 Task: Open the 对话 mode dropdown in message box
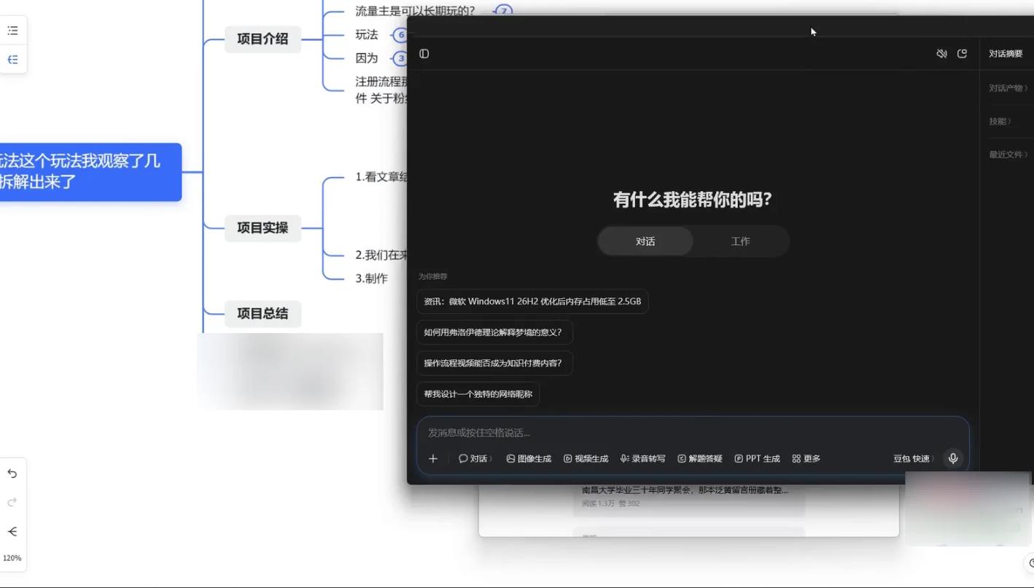[475, 459]
